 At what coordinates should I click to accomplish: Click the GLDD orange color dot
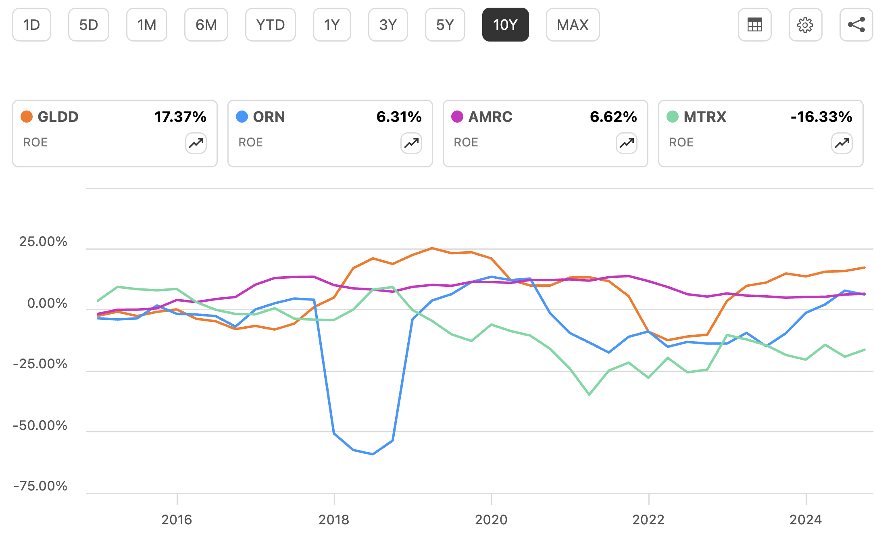coord(26,117)
